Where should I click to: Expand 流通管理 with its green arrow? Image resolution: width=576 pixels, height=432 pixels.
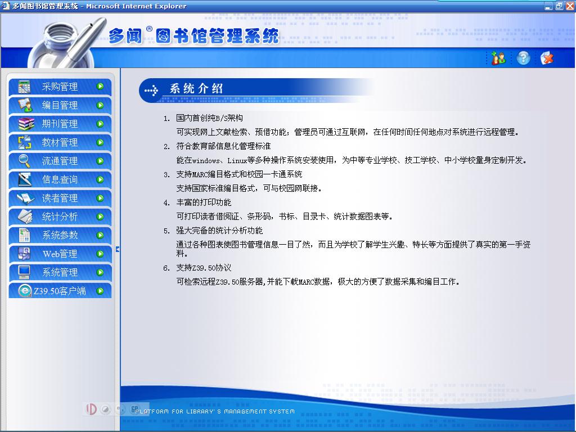click(100, 161)
